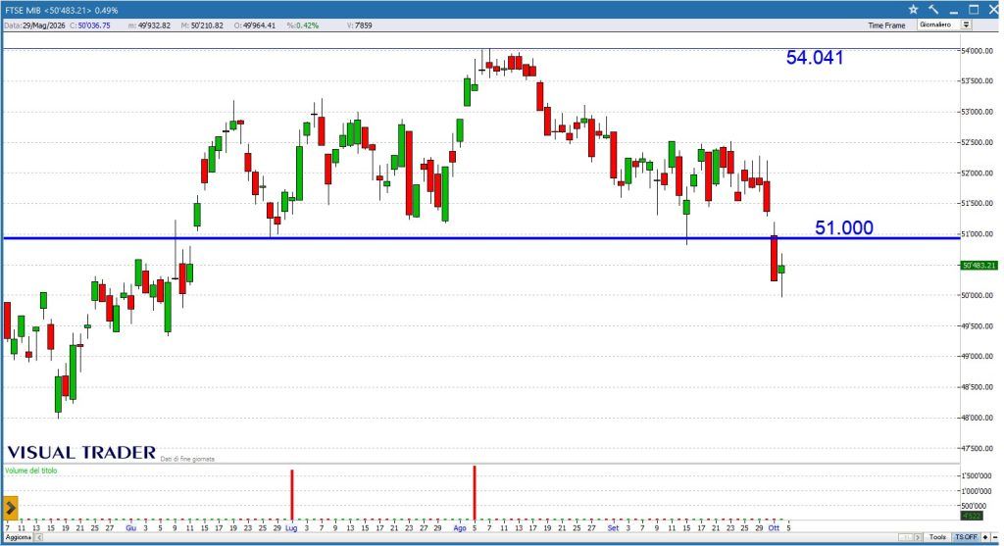
Task: Click the 54'000.00 price axis label
Action: coord(979,51)
